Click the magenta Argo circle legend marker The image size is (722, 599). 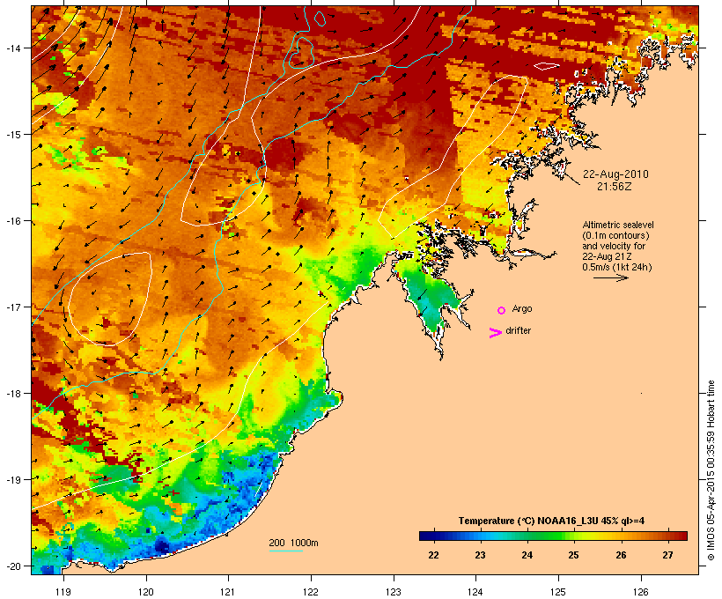pos(502,310)
